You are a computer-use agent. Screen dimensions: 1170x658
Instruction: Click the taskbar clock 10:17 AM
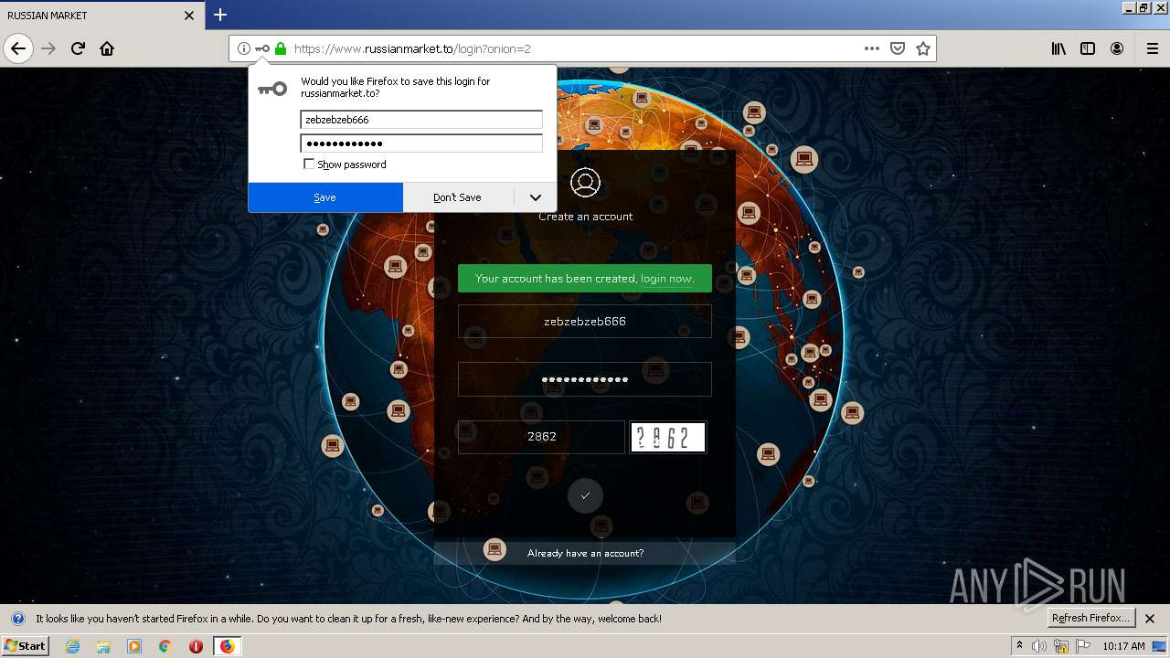tap(1123, 646)
